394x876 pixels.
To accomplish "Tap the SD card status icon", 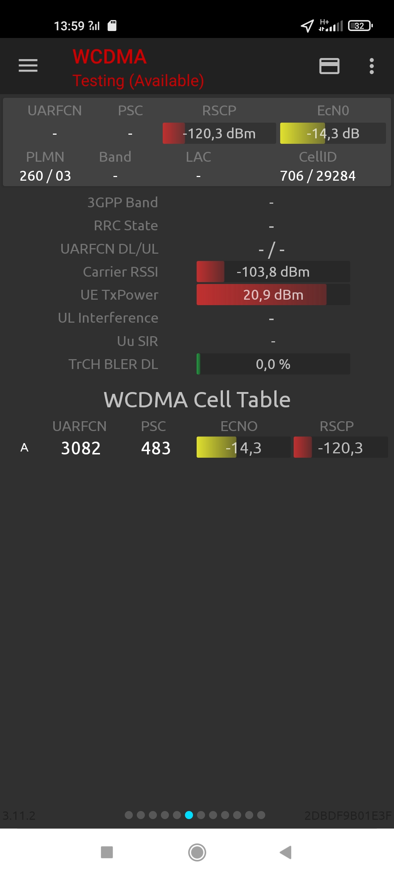I will tap(112, 26).
